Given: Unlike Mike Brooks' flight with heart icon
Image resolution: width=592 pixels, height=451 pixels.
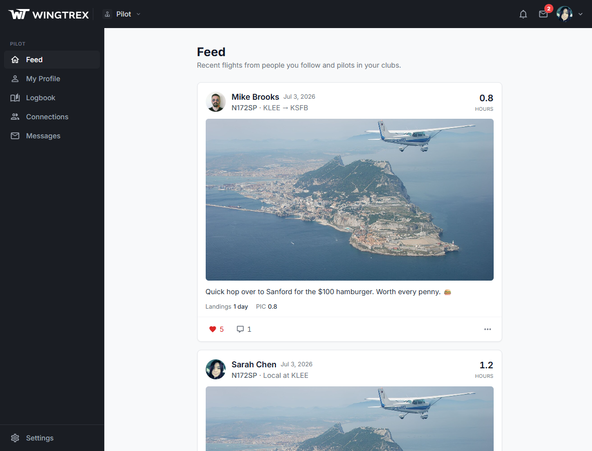Looking at the screenshot, I should [213, 329].
